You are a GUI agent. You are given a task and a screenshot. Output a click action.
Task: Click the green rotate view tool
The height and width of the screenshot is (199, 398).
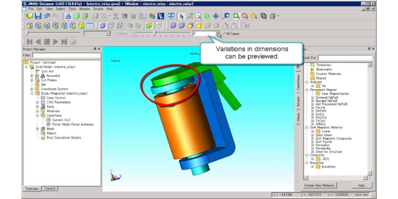point(207,16)
